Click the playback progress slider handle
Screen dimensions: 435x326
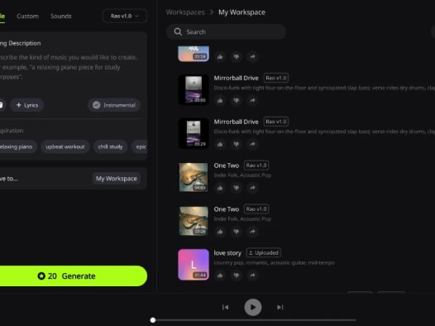153,320
